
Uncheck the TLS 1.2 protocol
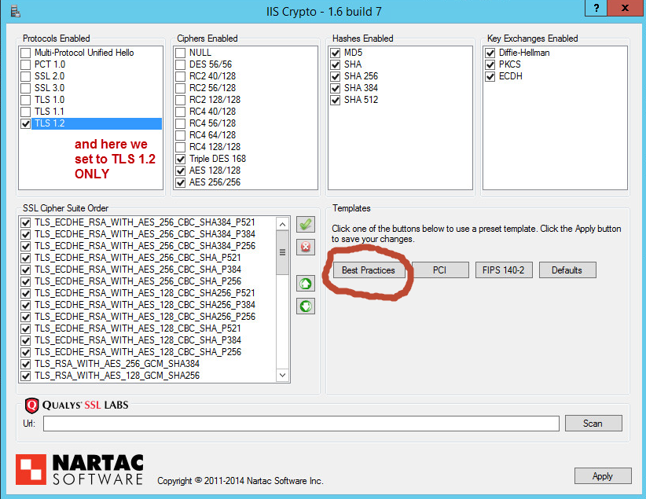[x=26, y=123]
